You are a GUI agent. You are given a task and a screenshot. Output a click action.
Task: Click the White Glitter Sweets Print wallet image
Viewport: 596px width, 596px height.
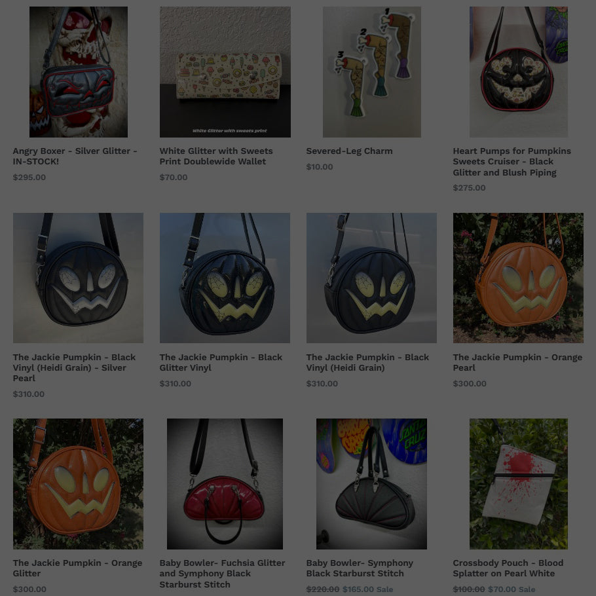click(225, 72)
